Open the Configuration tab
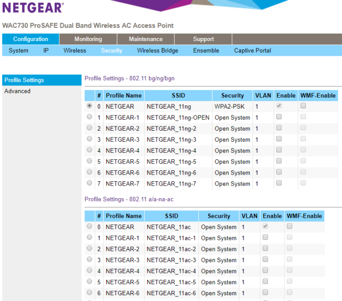The height and width of the screenshot is (301, 342). point(31,39)
